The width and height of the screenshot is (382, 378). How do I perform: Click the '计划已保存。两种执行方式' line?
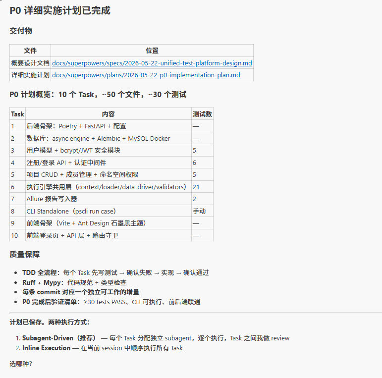click(50, 322)
